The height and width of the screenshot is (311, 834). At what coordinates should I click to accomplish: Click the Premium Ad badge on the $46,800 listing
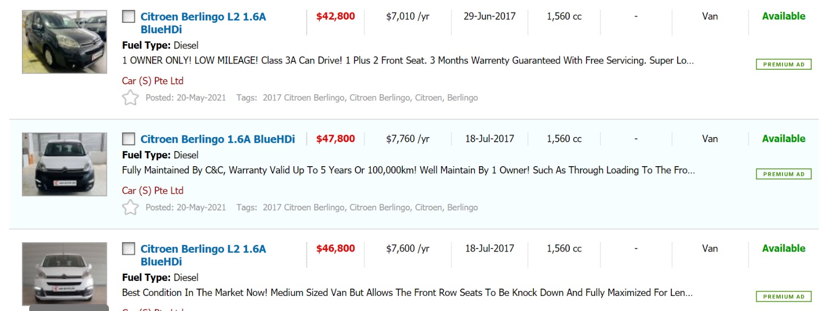[783, 297]
